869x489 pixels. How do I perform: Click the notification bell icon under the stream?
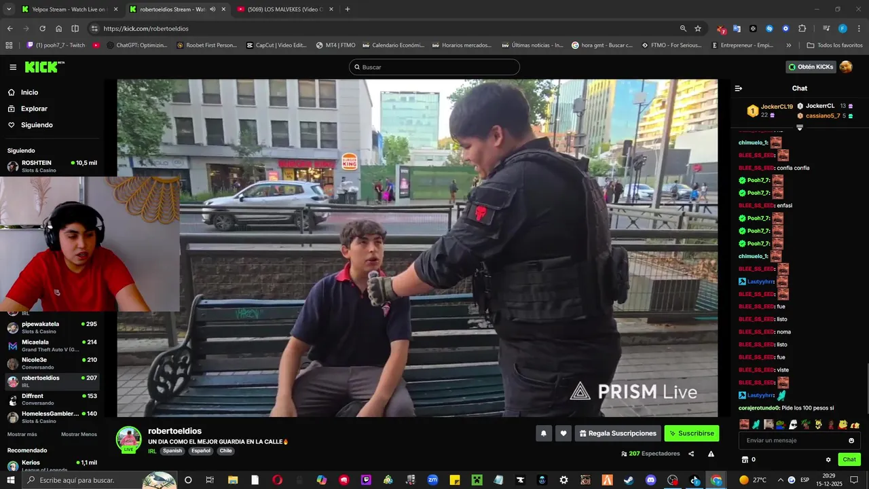tap(543, 433)
